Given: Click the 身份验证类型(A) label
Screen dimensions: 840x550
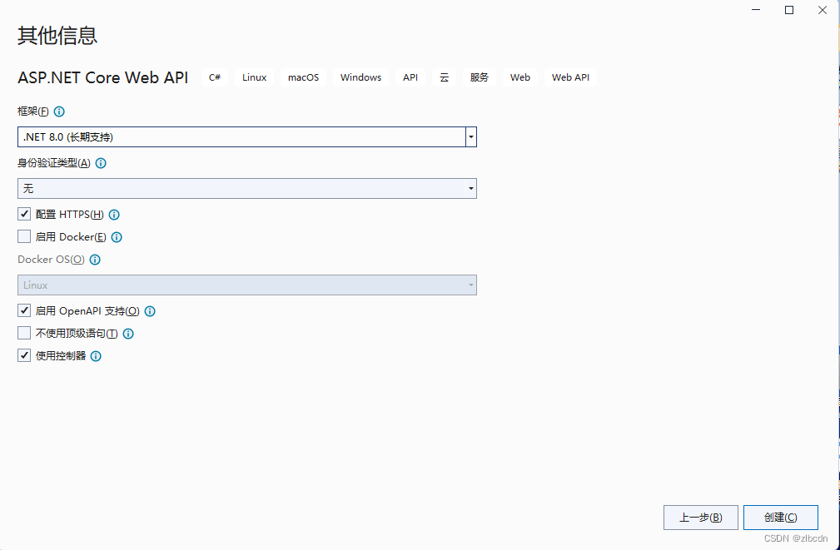Looking at the screenshot, I should pos(54,163).
